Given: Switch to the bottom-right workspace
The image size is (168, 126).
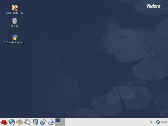Looking at the screenshot, I should click(x=63, y=124).
